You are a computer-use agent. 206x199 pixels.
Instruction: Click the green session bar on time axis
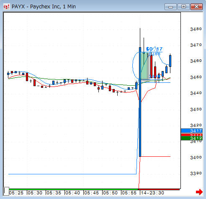coord(74,189)
